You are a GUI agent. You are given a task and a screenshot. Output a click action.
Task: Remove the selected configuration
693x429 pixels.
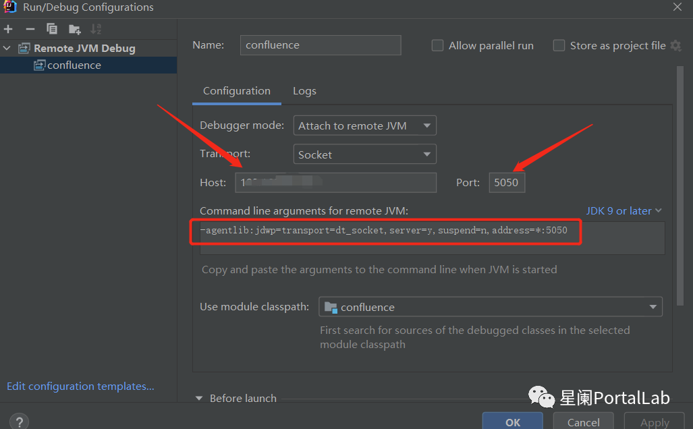[30, 29]
